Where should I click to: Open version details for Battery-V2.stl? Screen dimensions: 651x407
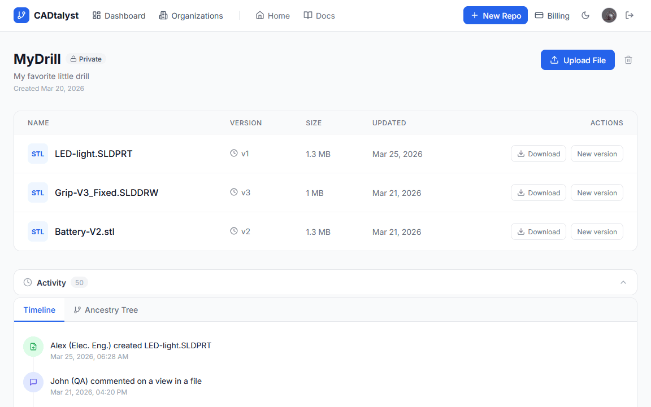241,231
